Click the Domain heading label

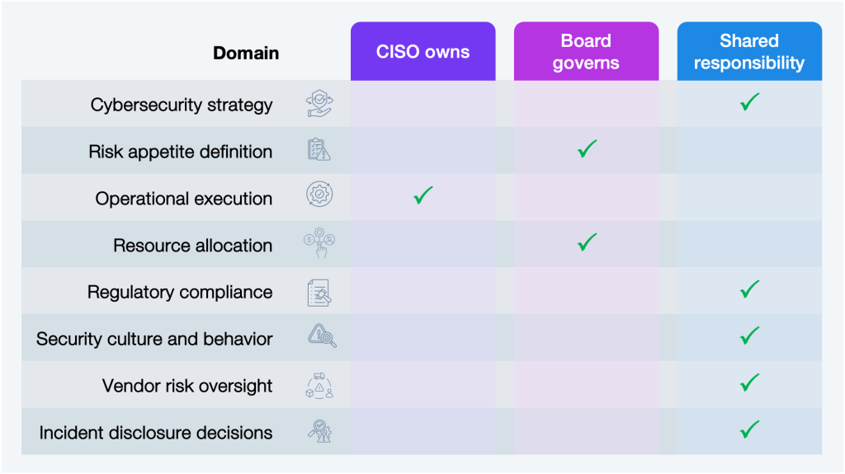click(x=246, y=53)
